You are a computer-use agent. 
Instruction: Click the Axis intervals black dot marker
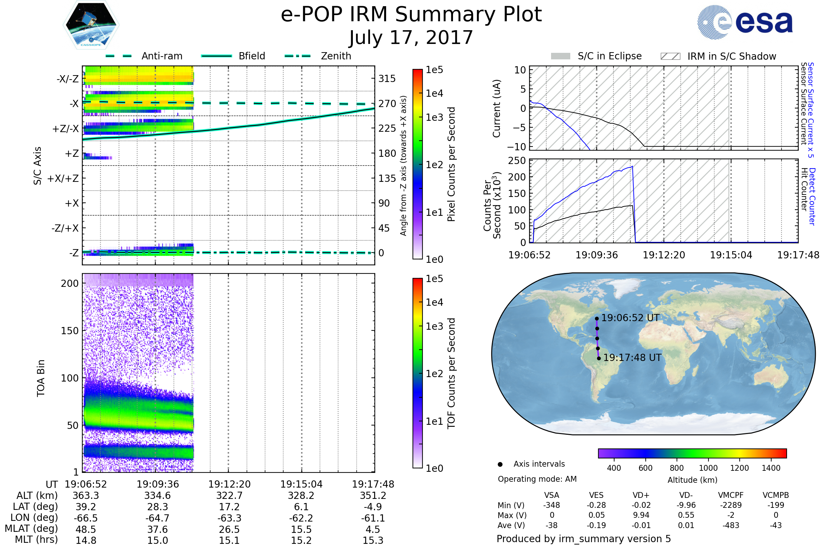point(500,465)
